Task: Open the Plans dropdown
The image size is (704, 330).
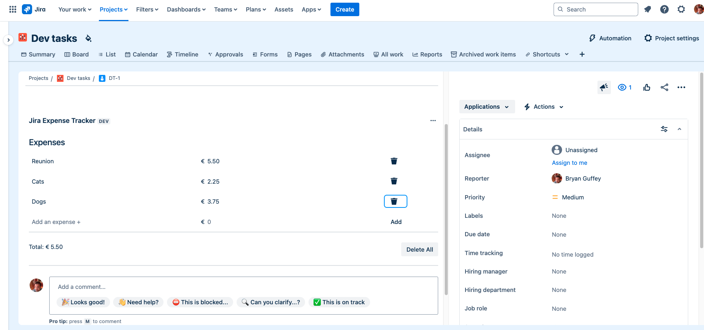Action: click(256, 9)
